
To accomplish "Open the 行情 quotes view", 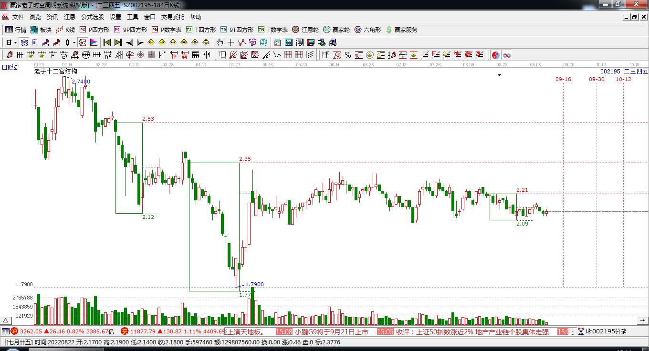I will click(16, 30).
